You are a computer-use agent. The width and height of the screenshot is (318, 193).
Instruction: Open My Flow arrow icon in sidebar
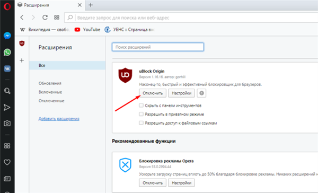click(7, 107)
